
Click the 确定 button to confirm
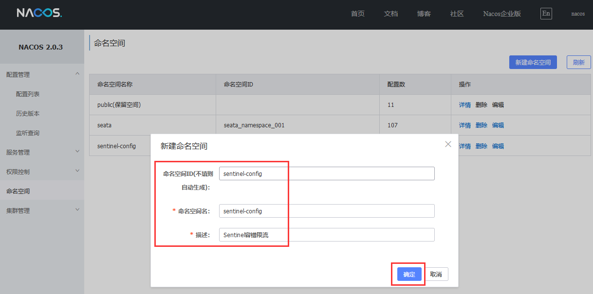pyautogui.click(x=409, y=275)
